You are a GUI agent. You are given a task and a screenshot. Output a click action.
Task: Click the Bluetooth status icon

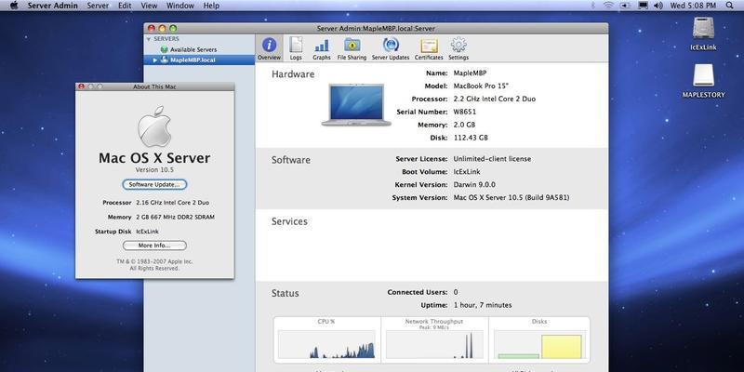(x=592, y=6)
